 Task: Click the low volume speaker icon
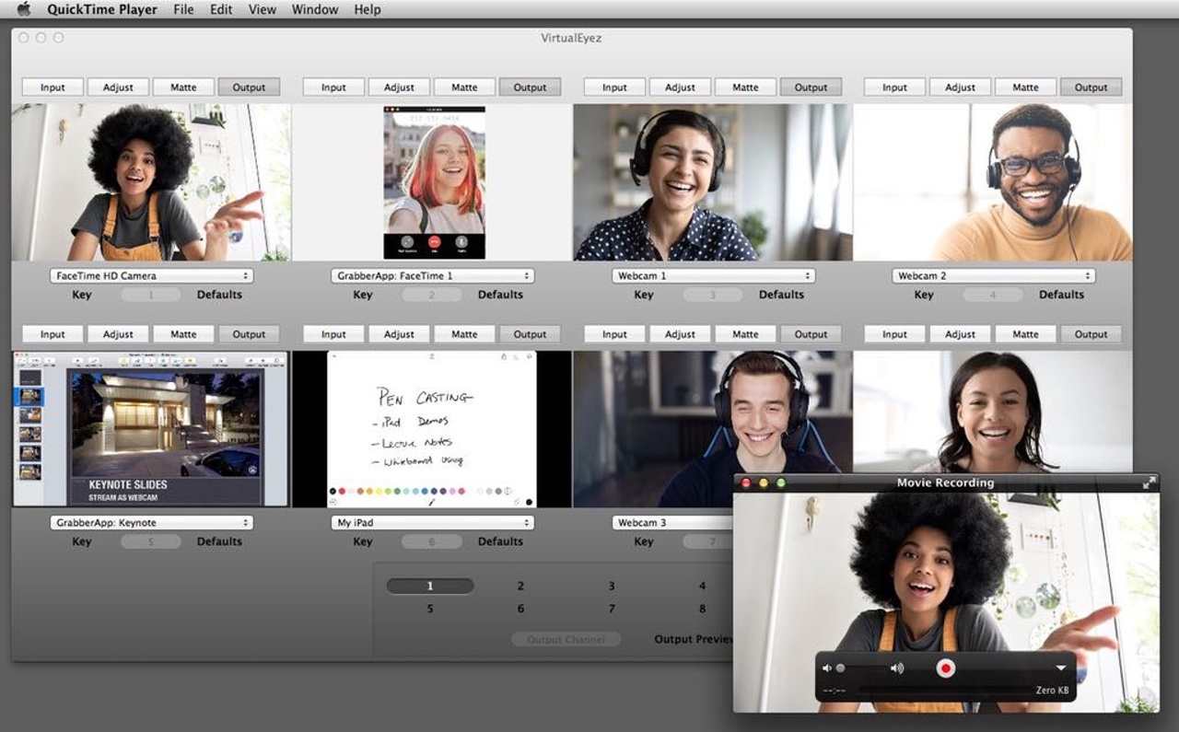827,668
